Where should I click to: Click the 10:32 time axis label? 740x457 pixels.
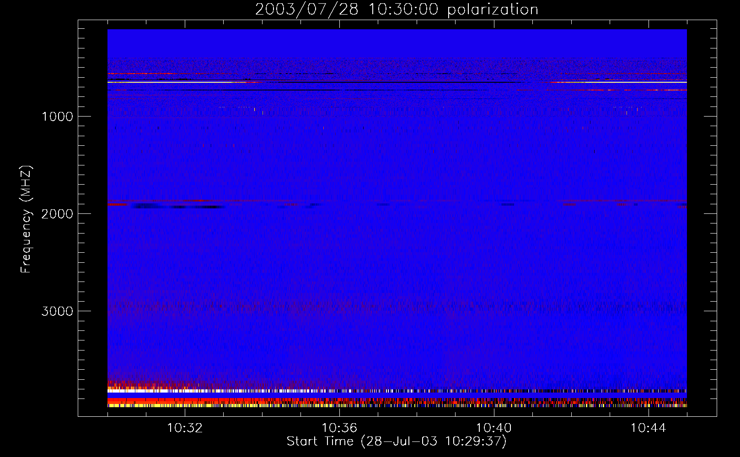point(185,428)
